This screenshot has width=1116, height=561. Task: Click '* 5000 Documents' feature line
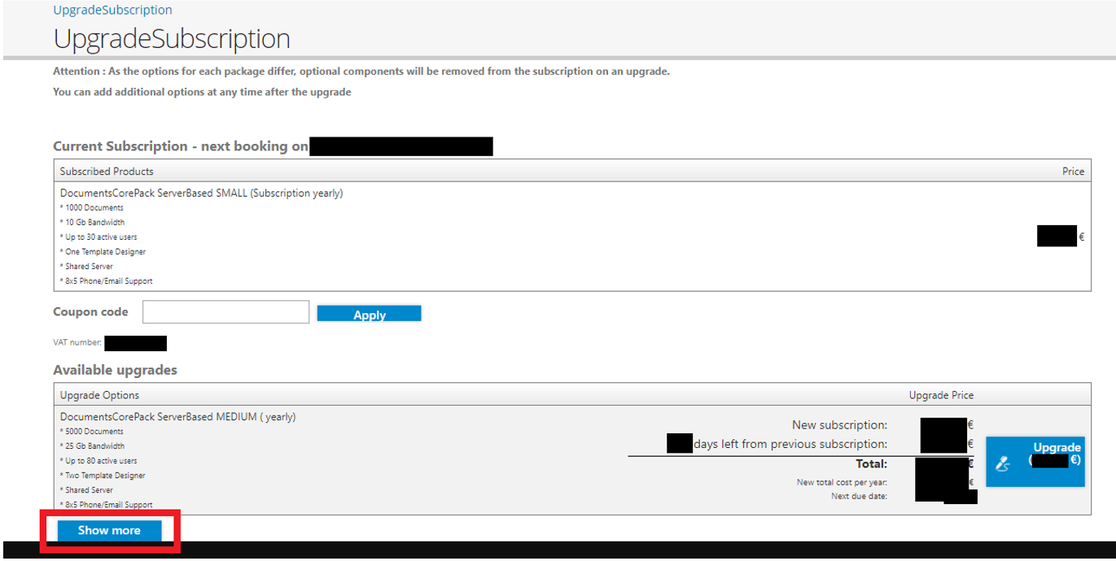pyautogui.click(x=92, y=432)
